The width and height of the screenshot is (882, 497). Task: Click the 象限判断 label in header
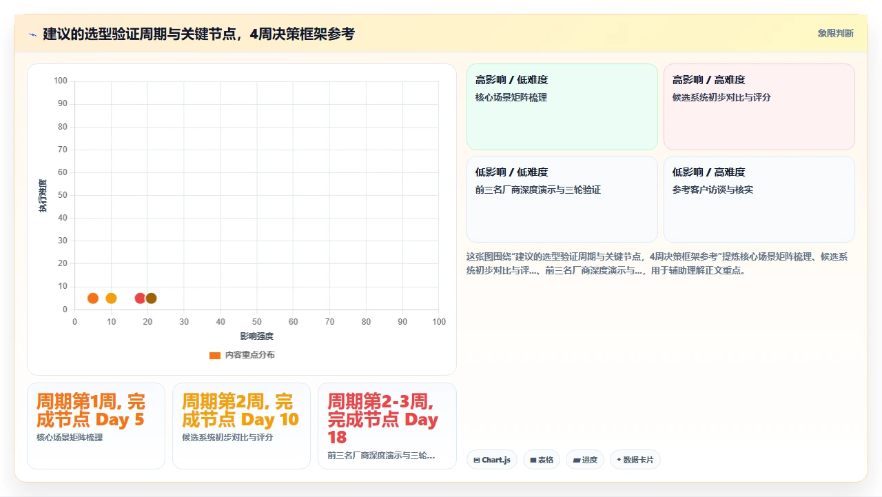(835, 33)
